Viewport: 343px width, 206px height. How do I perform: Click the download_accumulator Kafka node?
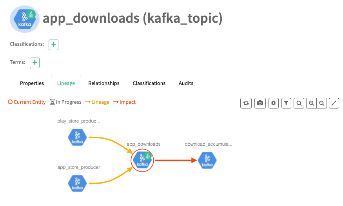pyautogui.click(x=207, y=160)
